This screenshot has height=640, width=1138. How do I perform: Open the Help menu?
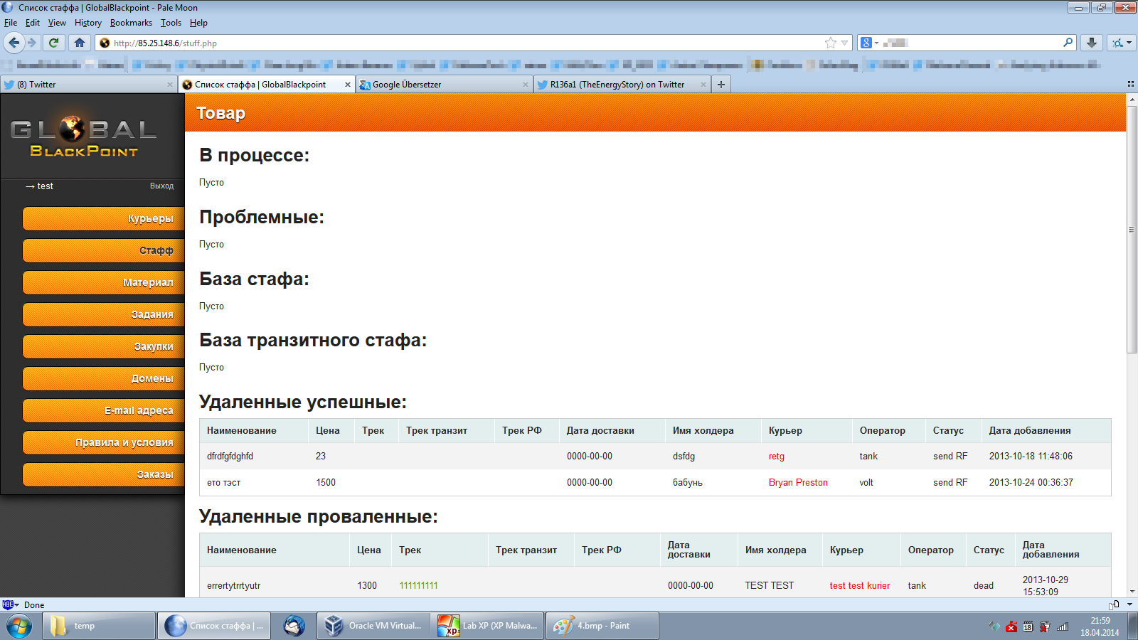(198, 23)
